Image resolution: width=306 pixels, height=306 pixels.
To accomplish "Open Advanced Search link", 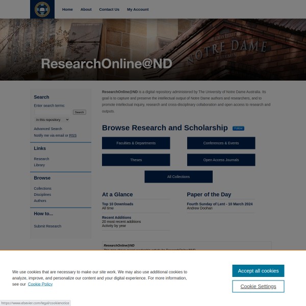I will (x=48, y=129).
